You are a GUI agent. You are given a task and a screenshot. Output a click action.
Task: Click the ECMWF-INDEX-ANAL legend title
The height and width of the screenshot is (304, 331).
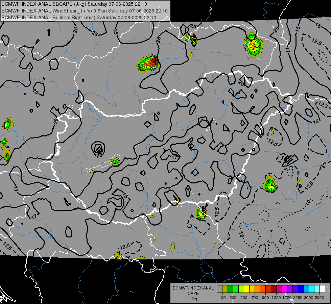click(193, 288)
